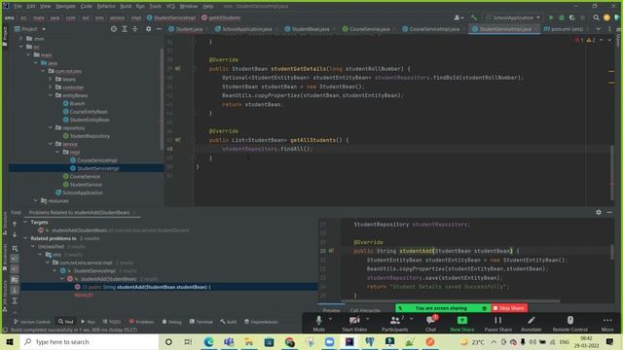623x350 pixels.
Task: Click collapse all in Project panel
Action: pos(134,29)
